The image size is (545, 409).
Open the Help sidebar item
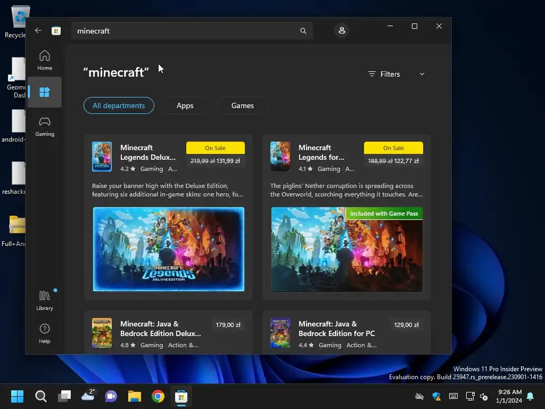click(x=45, y=333)
